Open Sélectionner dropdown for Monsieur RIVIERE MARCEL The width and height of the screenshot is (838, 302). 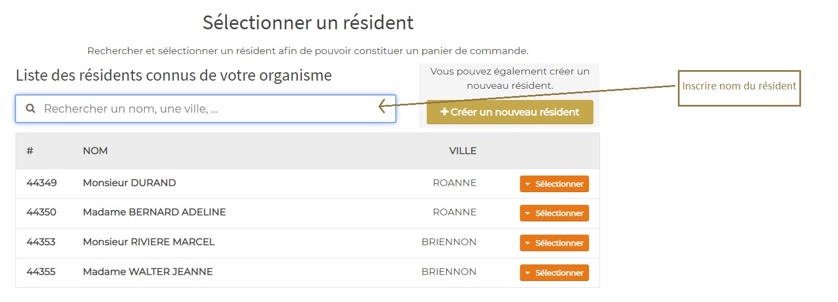(x=554, y=243)
